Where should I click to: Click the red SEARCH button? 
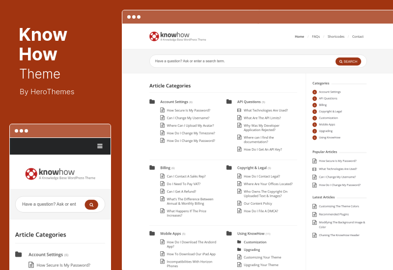coord(348,61)
